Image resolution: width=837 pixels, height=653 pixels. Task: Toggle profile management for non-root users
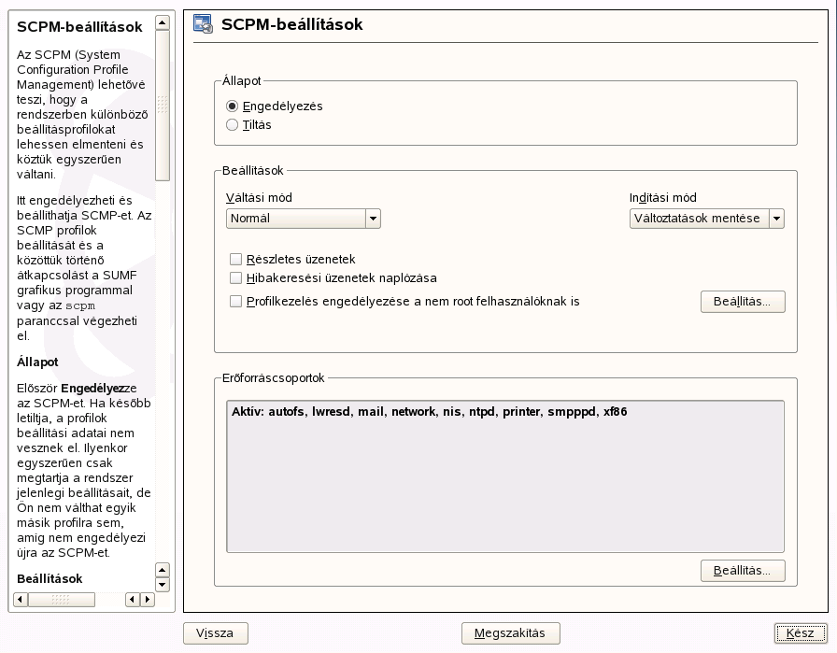(235, 302)
